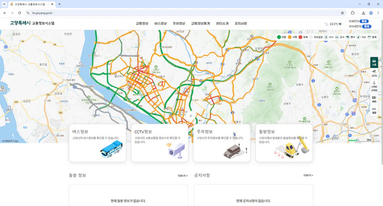
Task: Open the 주차정보 top menu
Action: click(179, 23)
